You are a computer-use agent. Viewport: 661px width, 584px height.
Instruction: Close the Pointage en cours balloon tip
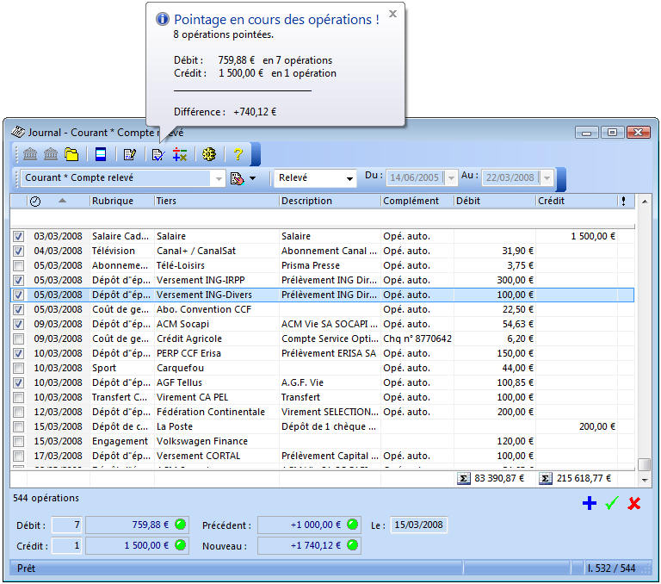pyautogui.click(x=392, y=14)
